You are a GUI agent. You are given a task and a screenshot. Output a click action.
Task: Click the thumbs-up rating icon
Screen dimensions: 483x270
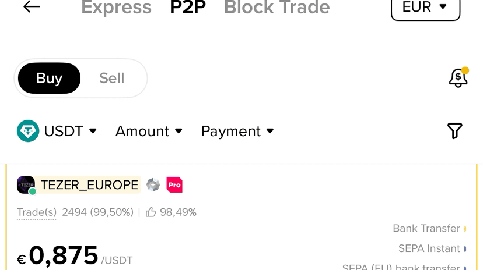click(x=150, y=212)
